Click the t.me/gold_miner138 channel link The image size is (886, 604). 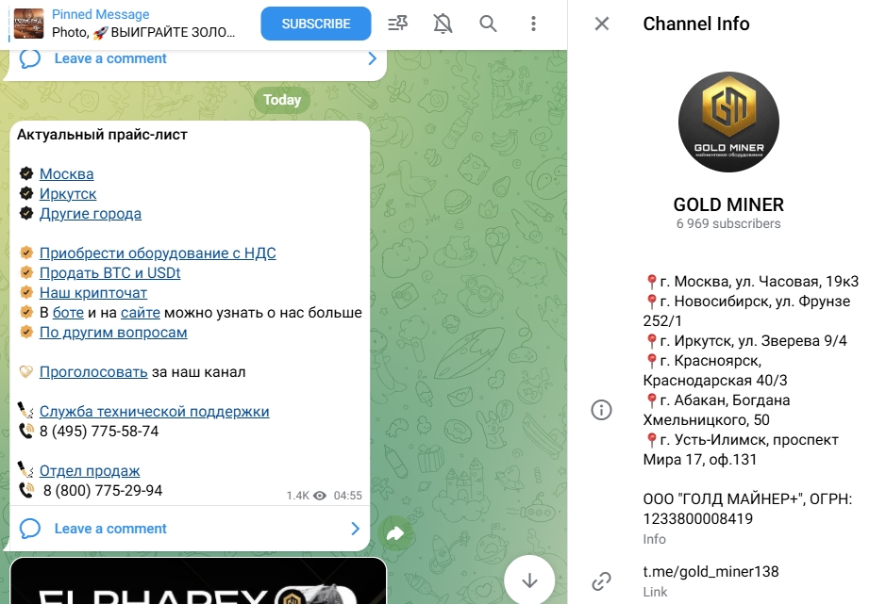coord(710,571)
